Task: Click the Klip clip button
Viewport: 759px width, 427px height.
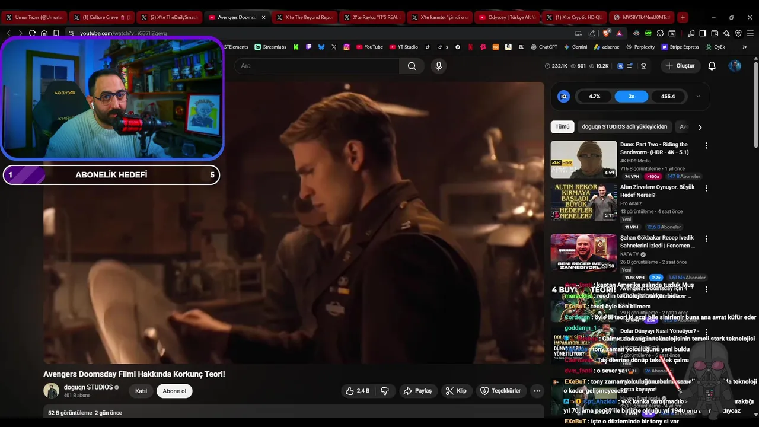Action: (457, 391)
